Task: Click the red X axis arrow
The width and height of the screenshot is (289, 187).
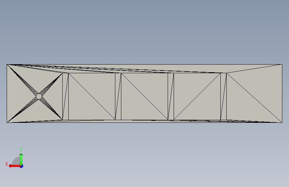Action: (x=15, y=166)
